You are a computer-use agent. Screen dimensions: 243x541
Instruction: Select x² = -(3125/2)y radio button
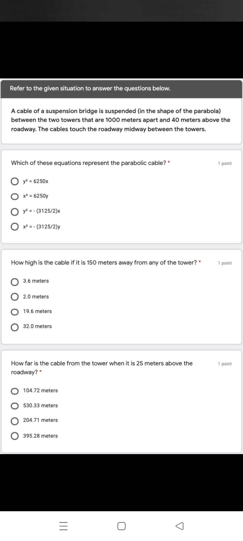(x=15, y=227)
